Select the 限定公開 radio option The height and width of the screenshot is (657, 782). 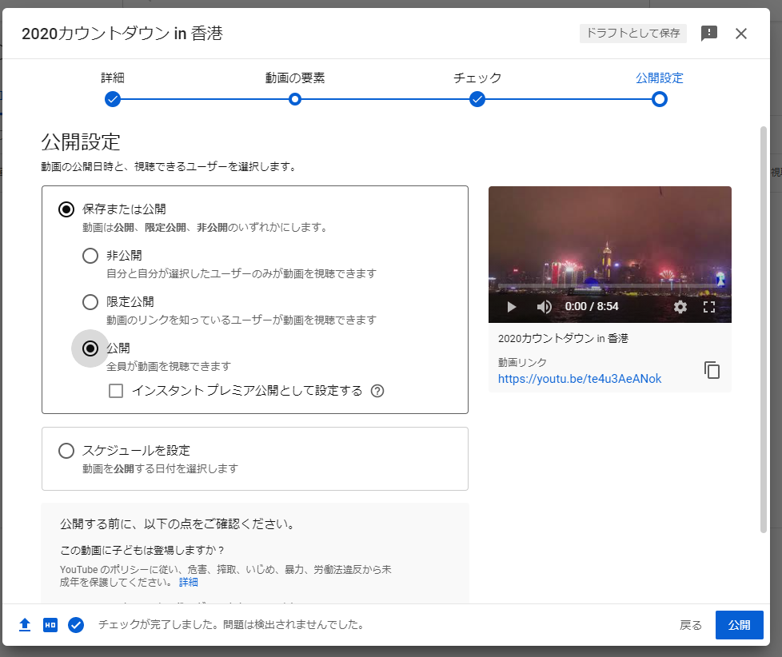[x=91, y=302]
